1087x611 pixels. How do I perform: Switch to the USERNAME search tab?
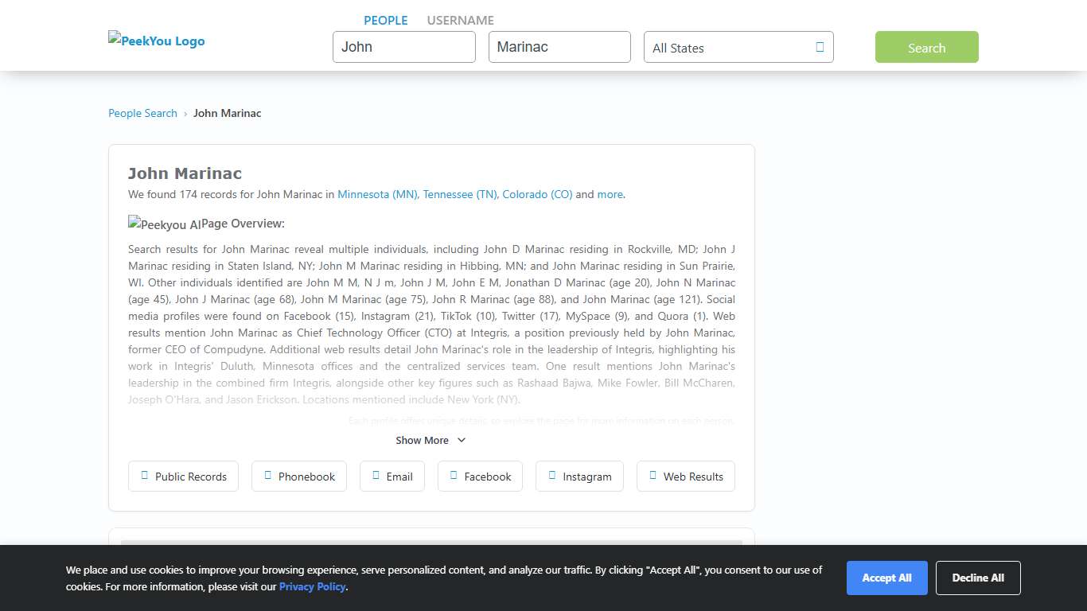[460, 21]
